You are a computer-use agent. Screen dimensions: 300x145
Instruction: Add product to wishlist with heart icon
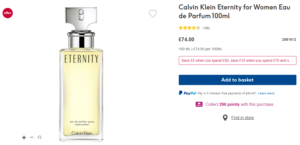click(x=153, y=14)
